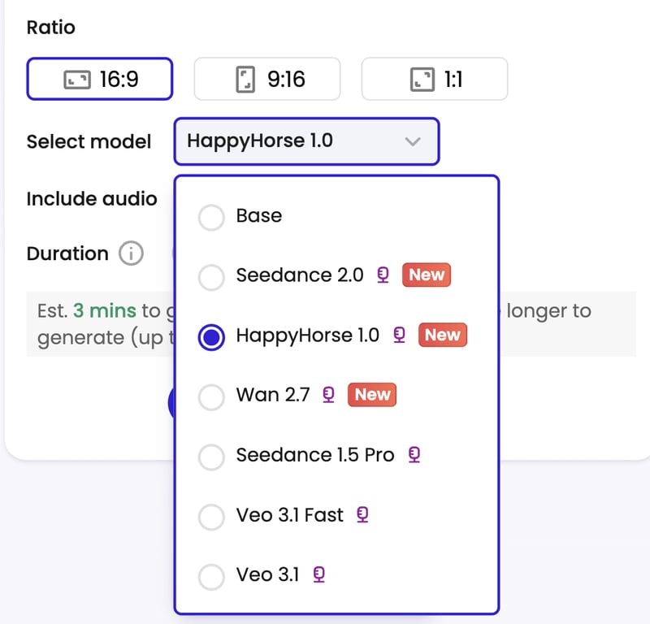
Task: Choose the 9:16 portrait ratio
Action: [x=267, y=79]
